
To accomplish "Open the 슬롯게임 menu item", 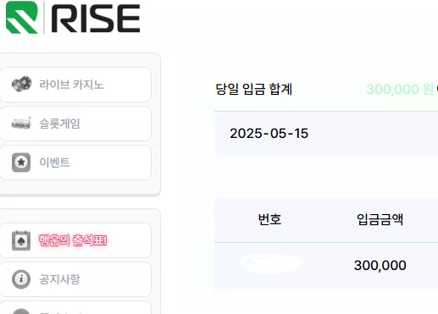I will point(75,124).
